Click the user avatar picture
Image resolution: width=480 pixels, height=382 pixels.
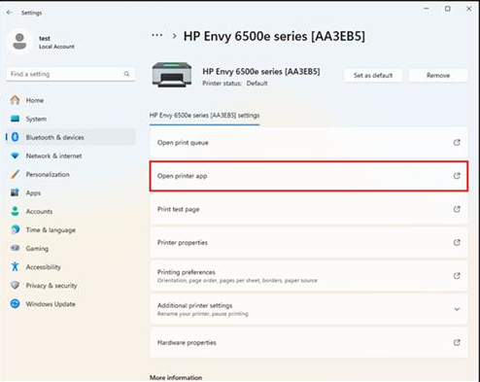19,42
